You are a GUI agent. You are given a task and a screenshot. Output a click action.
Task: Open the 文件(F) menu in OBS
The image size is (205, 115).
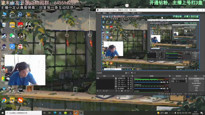pos(99,13)
